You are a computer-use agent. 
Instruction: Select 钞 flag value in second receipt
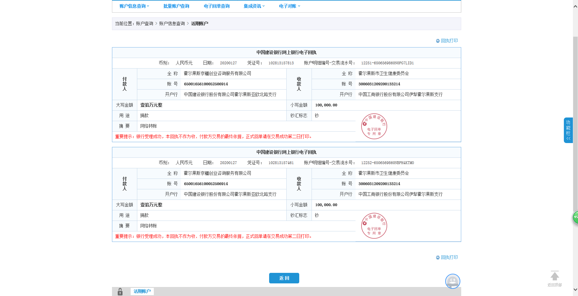[317, 215]
